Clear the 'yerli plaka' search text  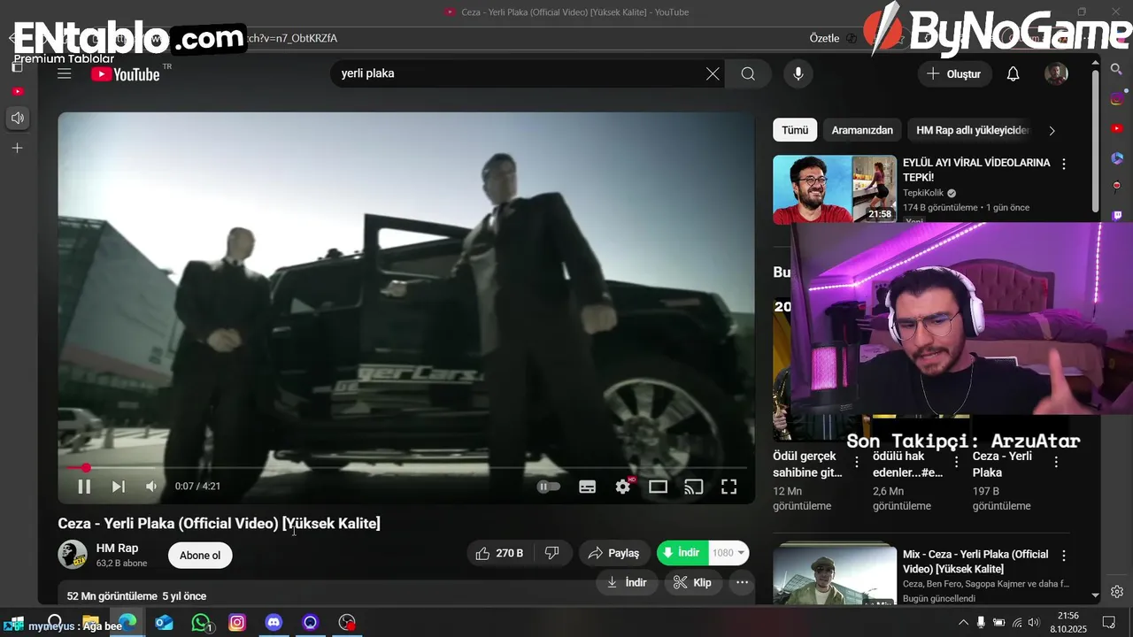(713, 73)
